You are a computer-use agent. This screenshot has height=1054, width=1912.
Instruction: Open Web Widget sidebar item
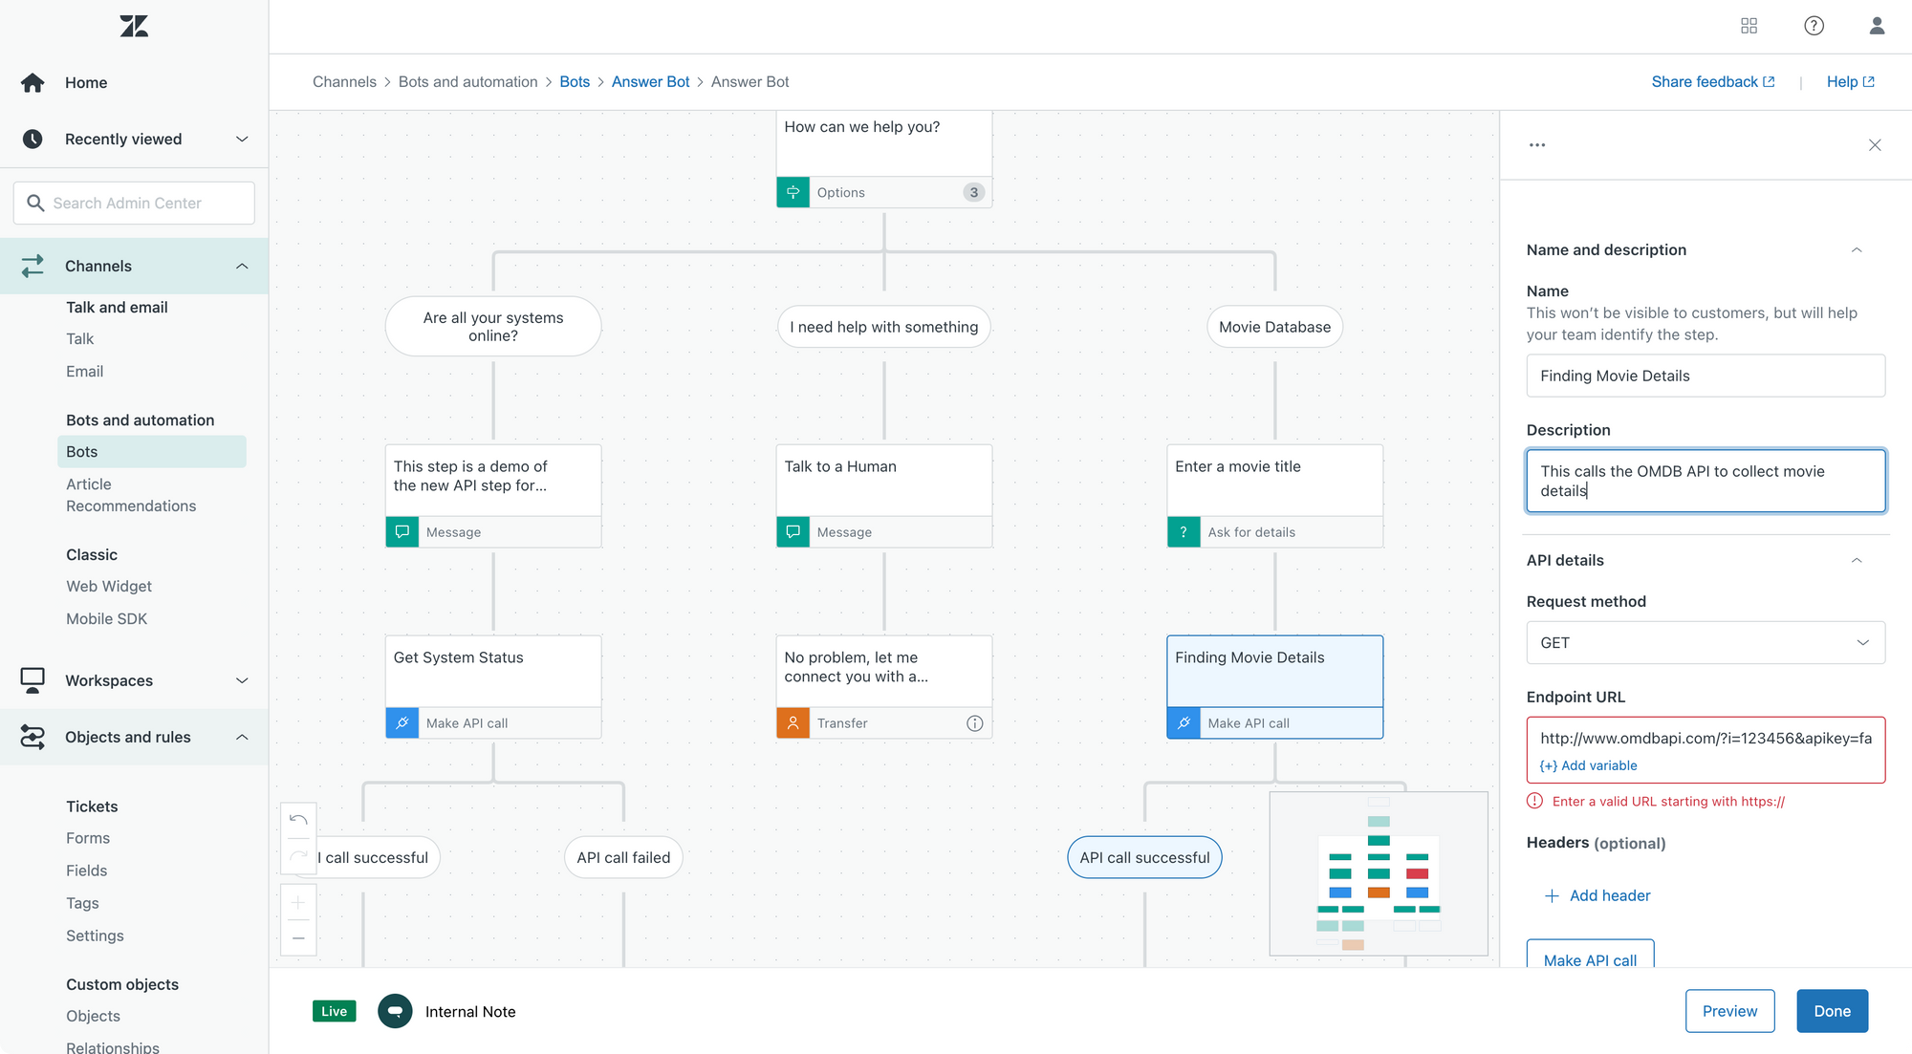(x=109, y=586)
